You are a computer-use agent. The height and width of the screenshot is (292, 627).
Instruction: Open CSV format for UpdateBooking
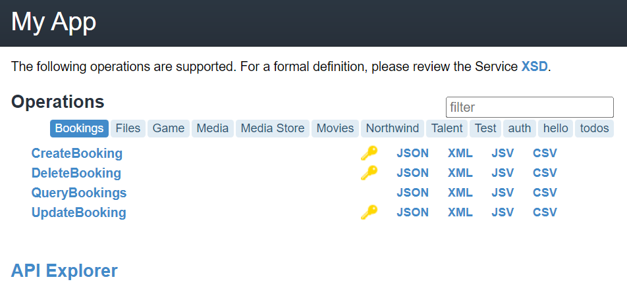(545, 212)
